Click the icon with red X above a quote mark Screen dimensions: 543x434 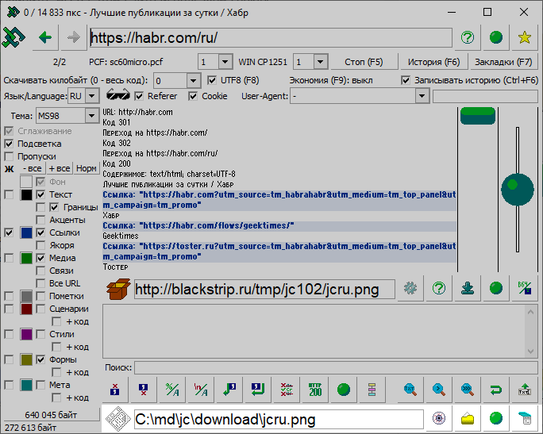click(x=114, y=390)
